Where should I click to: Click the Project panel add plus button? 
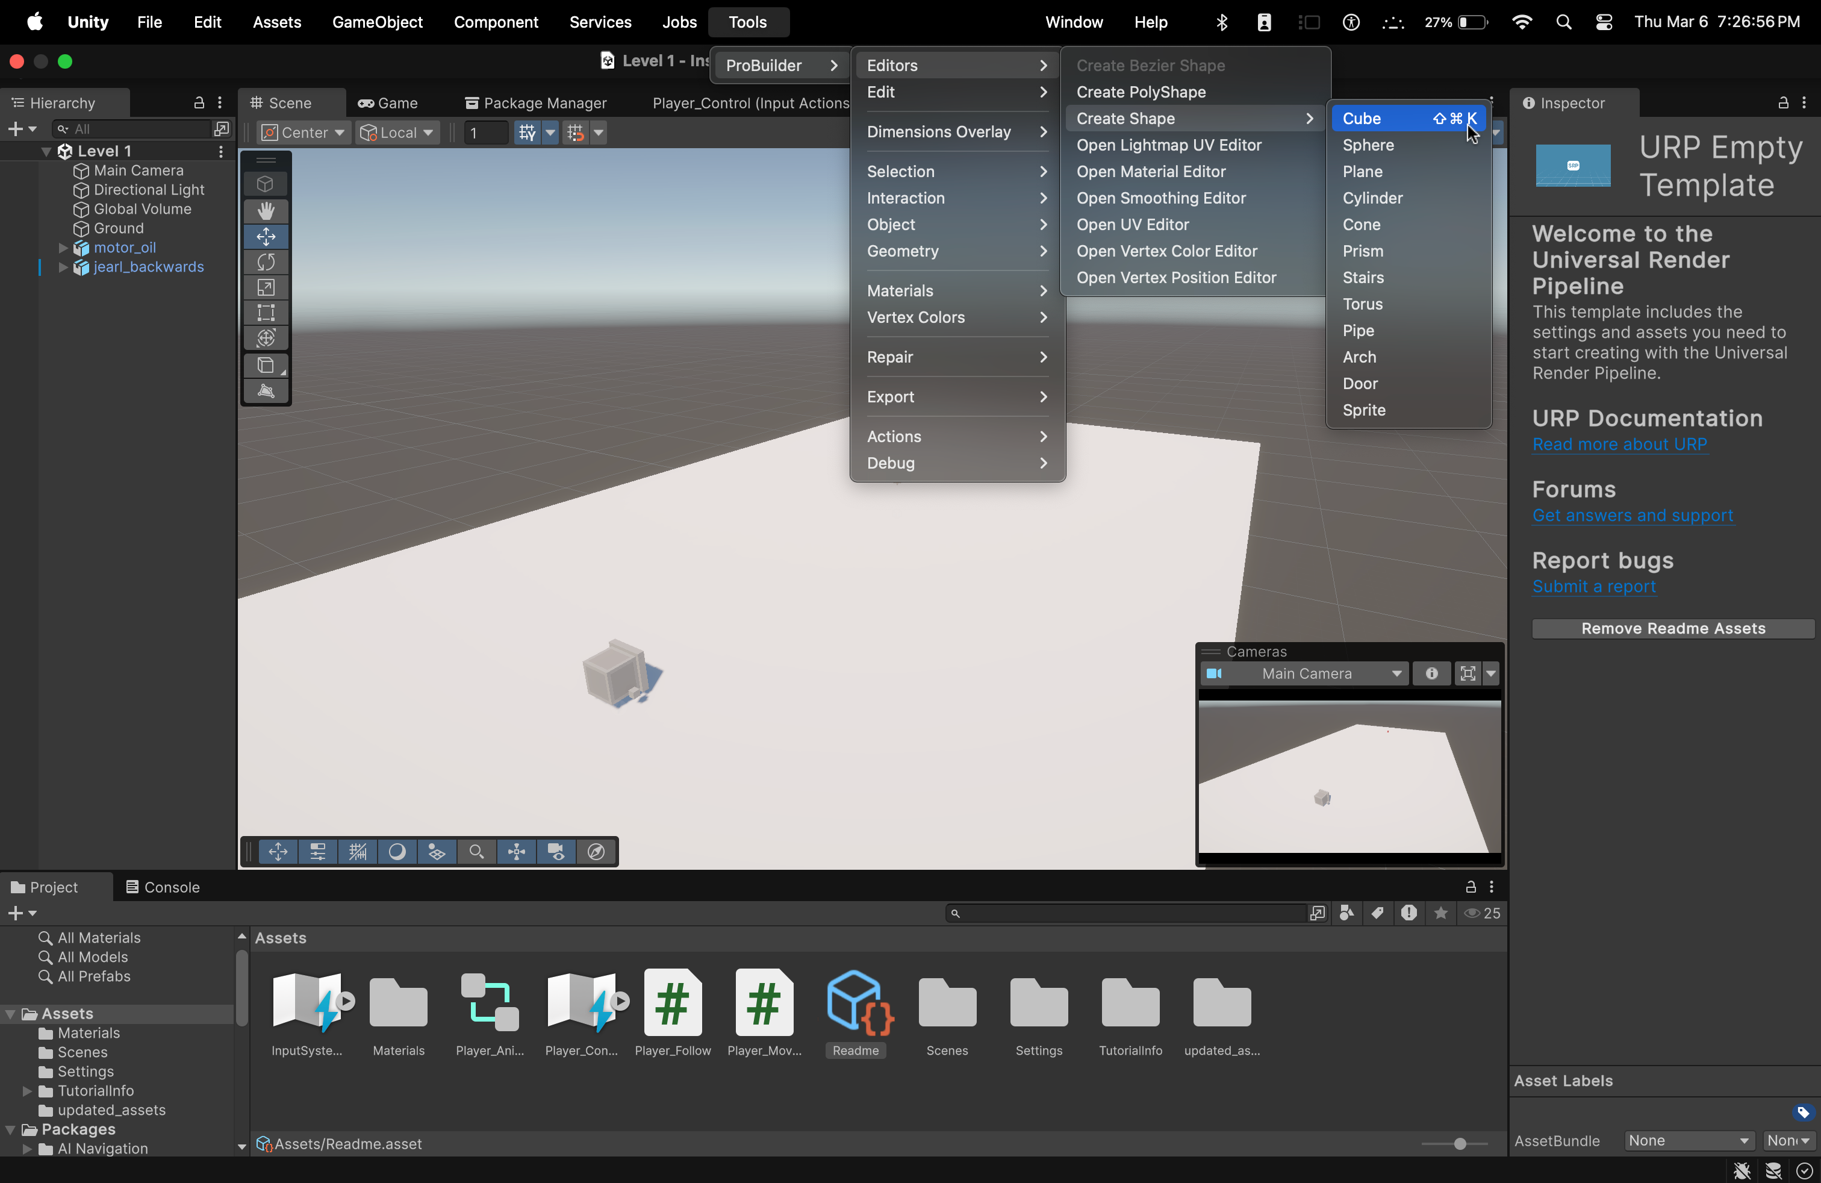pyautogui.click(x=15, y=913)
